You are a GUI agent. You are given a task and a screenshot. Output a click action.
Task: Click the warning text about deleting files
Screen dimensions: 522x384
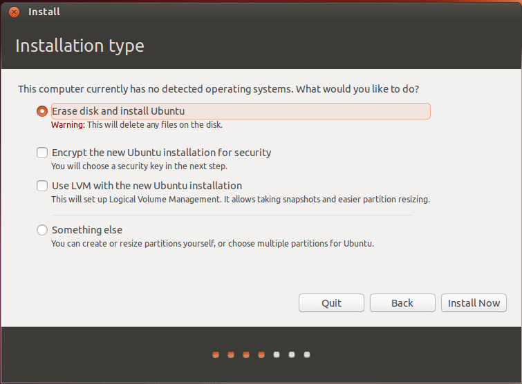click(x=137, y=125)
